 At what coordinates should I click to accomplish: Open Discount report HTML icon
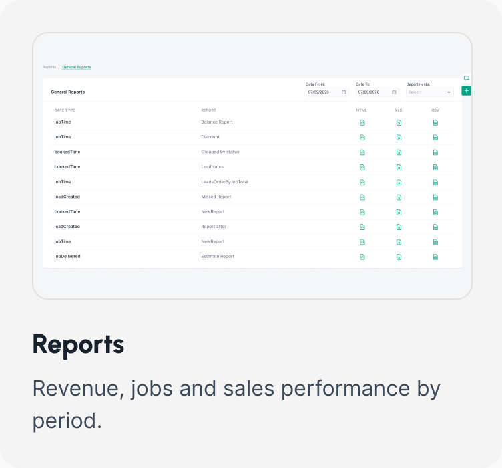tap(362, 138)
